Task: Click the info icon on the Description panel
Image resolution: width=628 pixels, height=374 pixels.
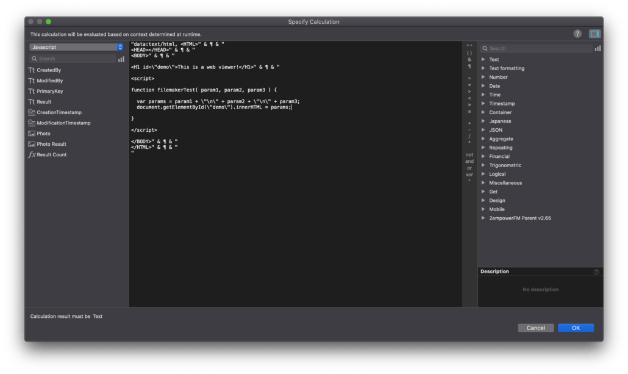Action: click(596, 272)
